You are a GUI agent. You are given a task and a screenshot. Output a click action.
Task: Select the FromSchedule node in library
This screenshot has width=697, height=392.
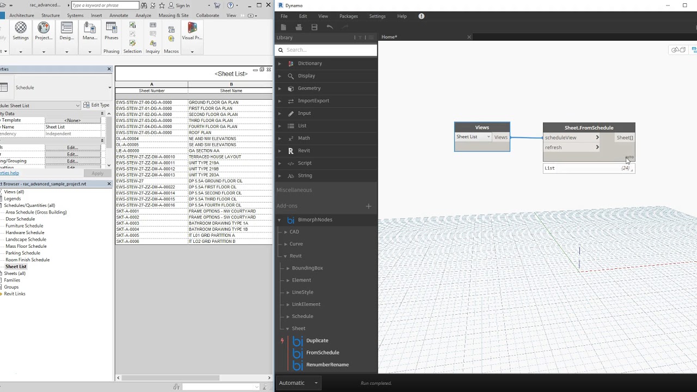(322, 353)
